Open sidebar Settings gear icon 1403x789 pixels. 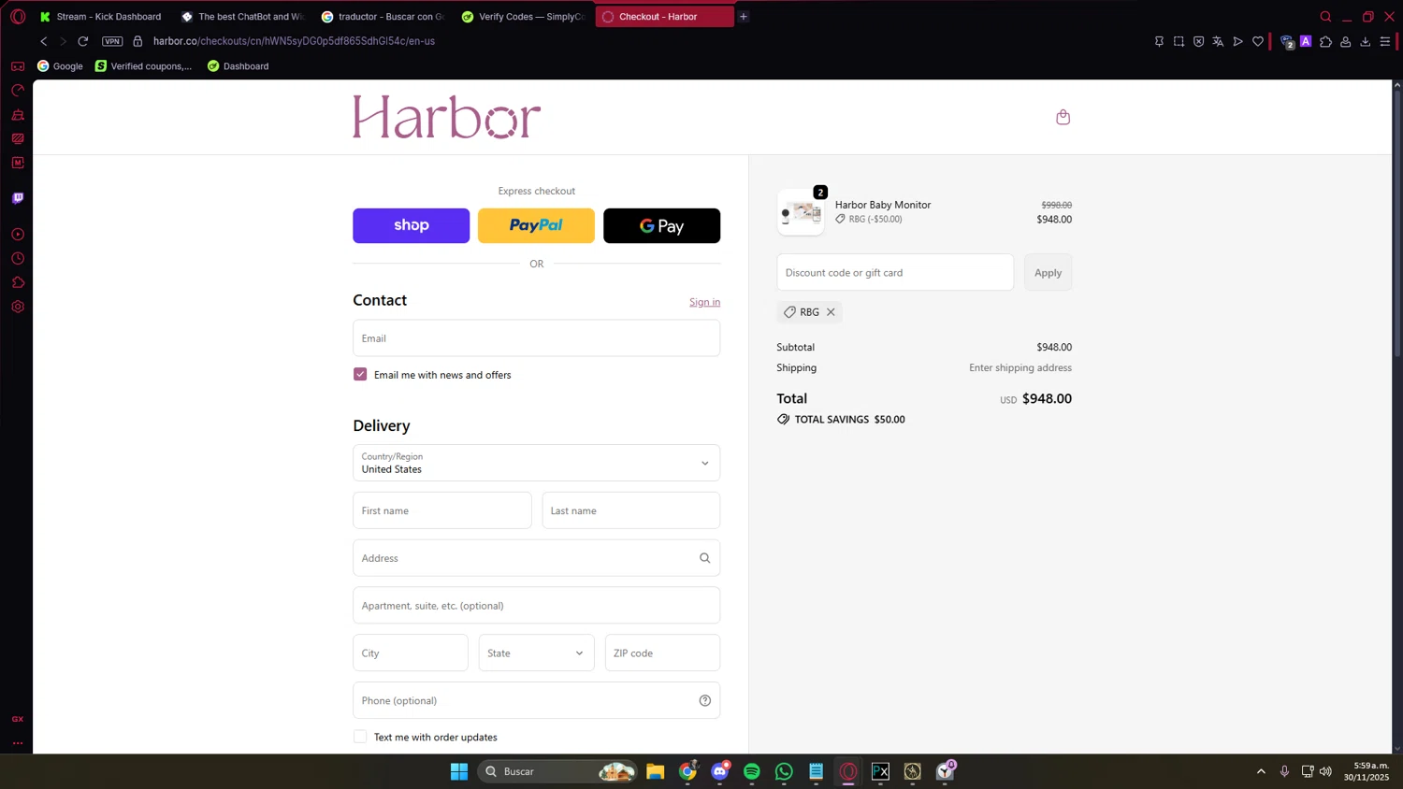[18, 307]
